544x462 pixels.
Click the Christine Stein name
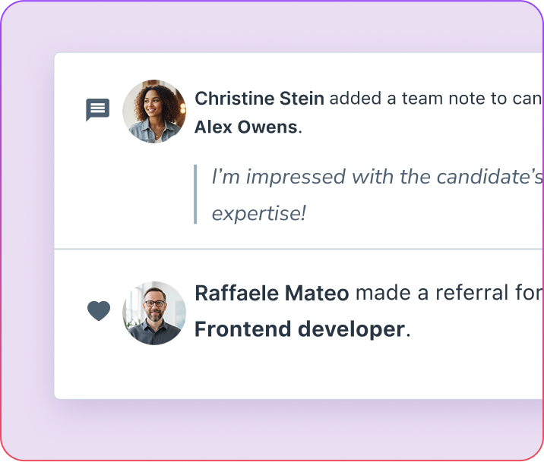259,99
